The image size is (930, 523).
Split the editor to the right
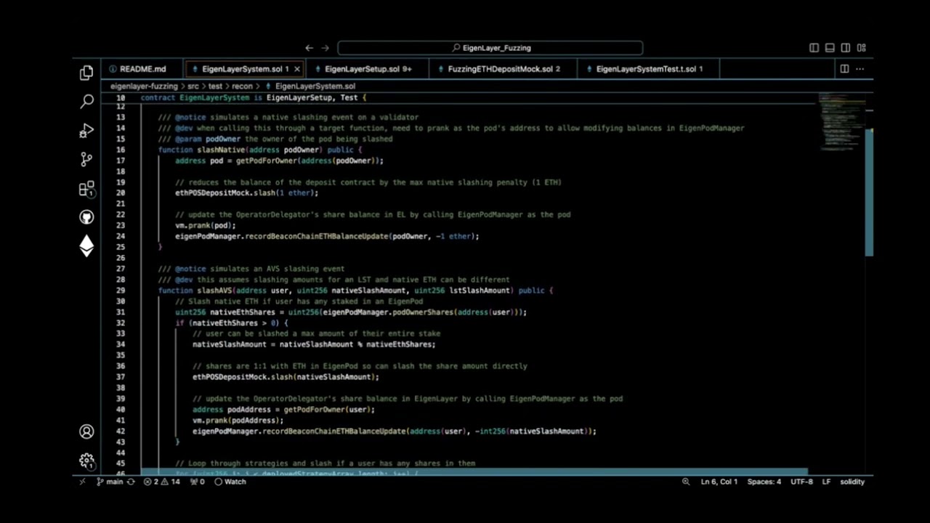844,69
